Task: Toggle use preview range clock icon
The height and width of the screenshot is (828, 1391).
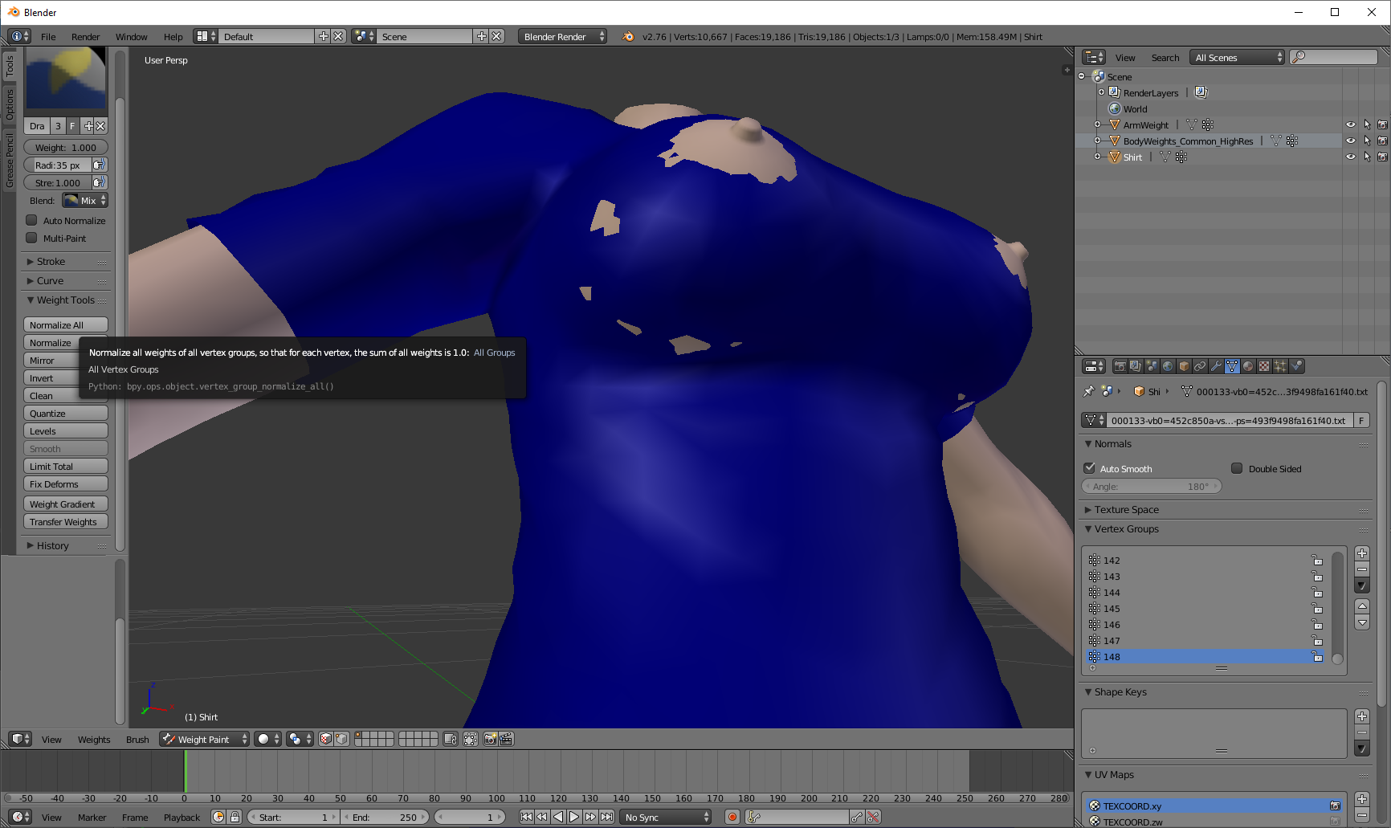Action: coord(218,817)
